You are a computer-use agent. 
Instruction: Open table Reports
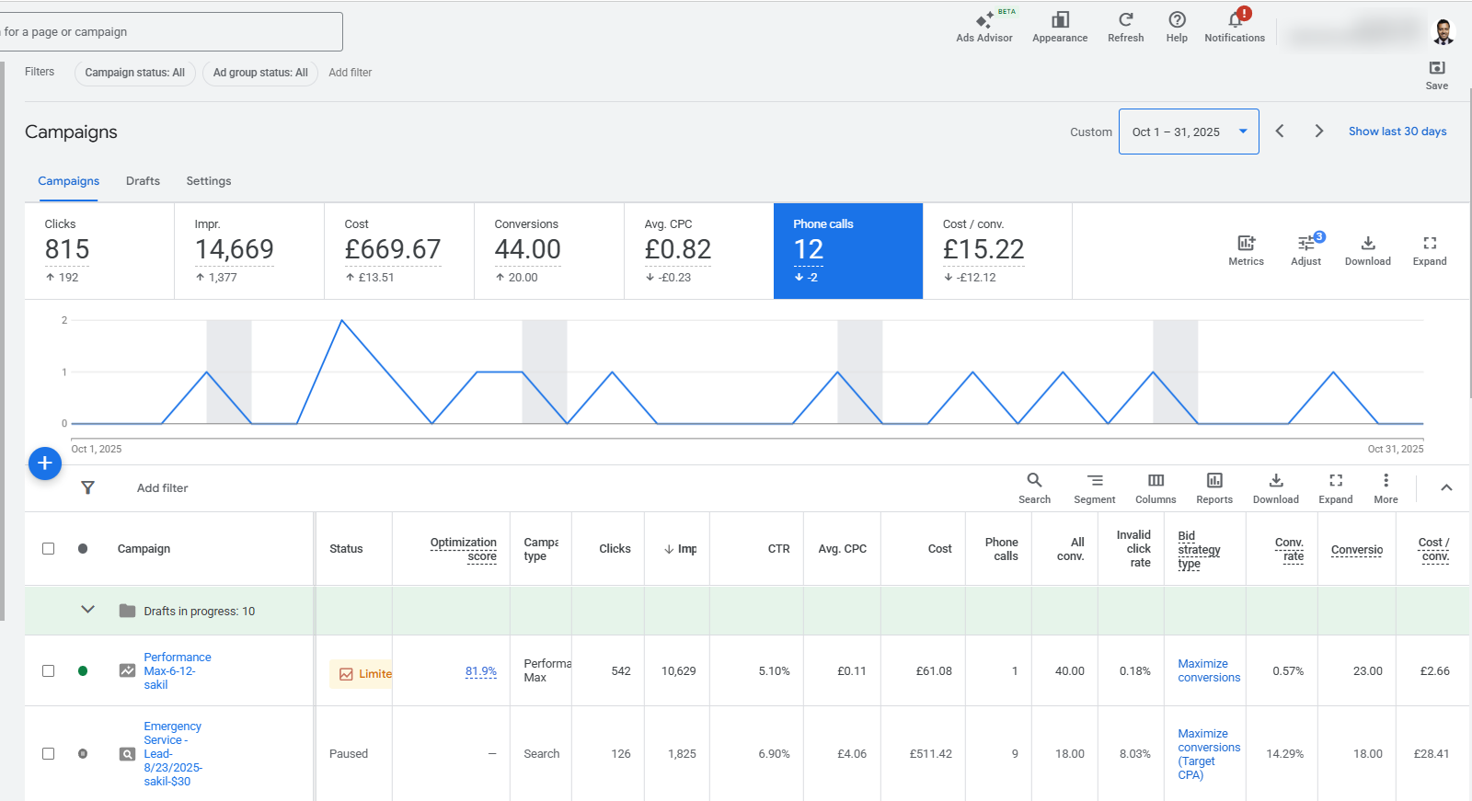(x=1214, y=487)
